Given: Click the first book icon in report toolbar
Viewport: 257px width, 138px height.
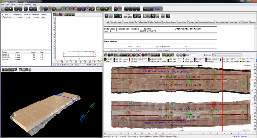Looking at the screenshot, I should coord(107,16).
